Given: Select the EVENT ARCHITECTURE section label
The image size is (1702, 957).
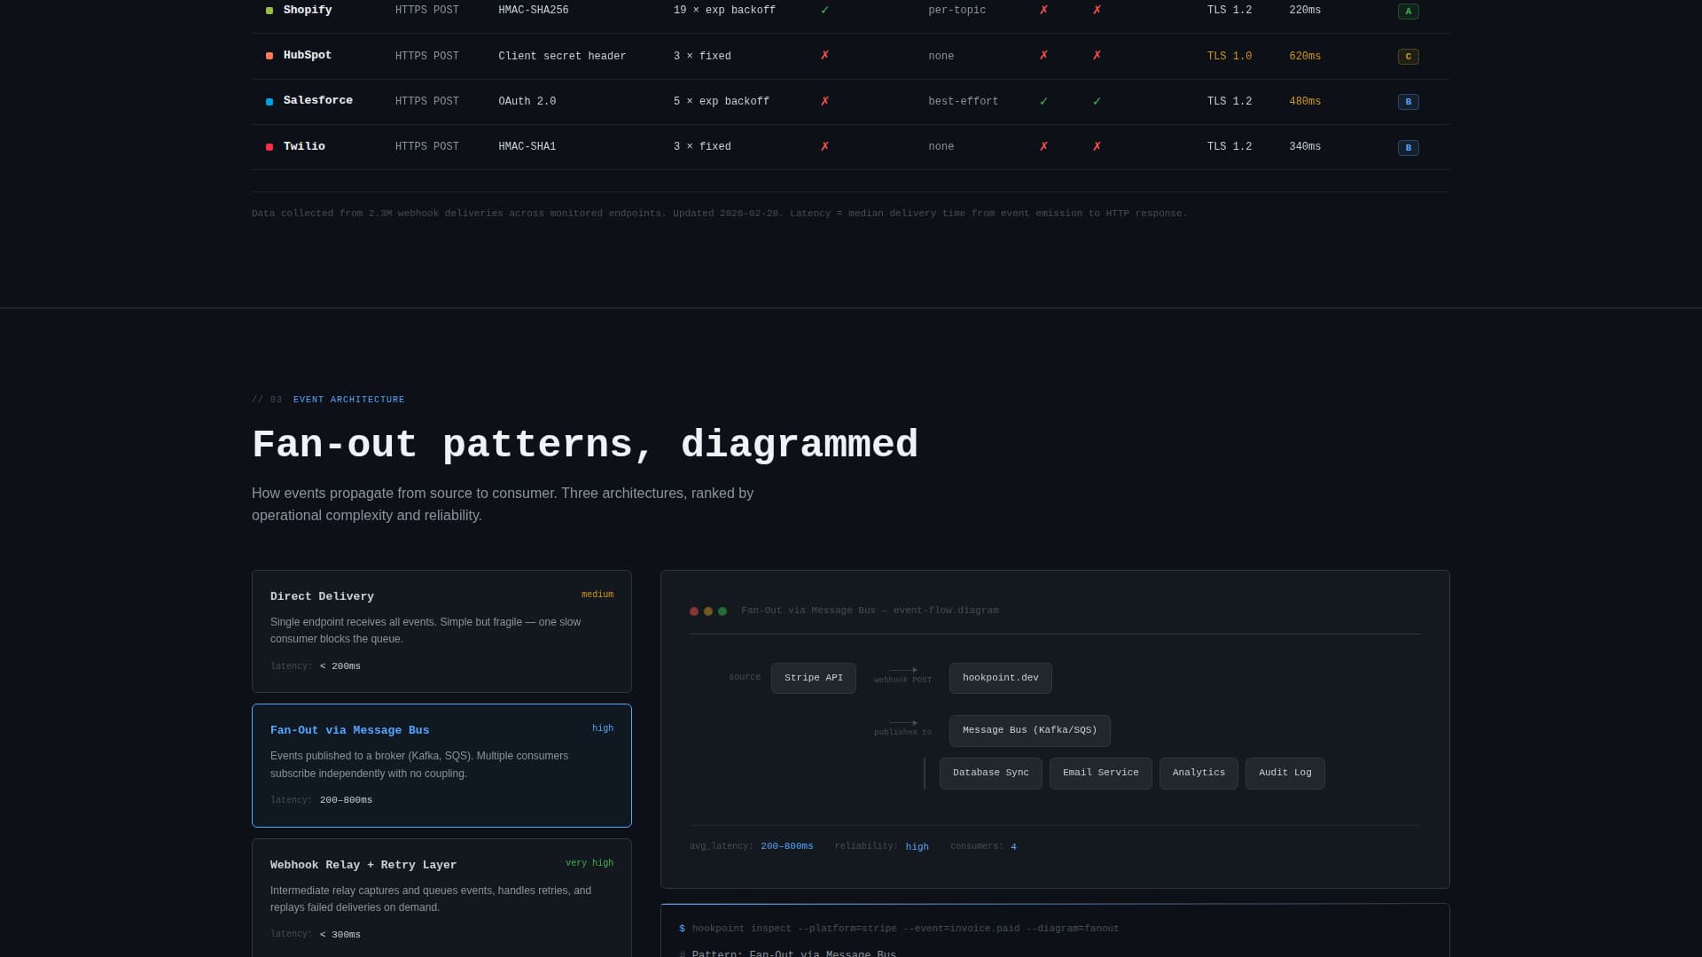Looking at the screenshot, I should click(348, 399).
